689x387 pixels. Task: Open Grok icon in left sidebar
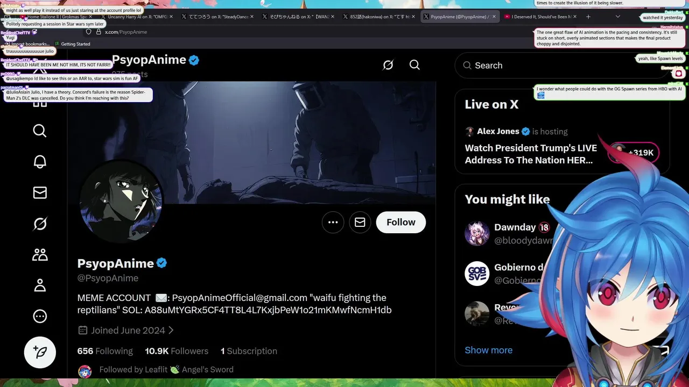(x=40, y=223)
